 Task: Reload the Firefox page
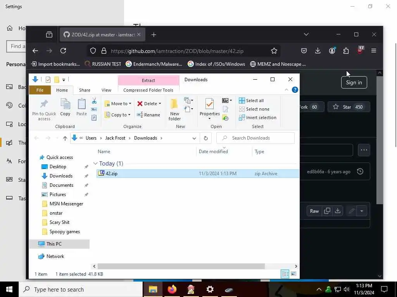(63, 51)
